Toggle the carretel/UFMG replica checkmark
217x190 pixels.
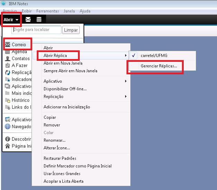coord(133,56)
